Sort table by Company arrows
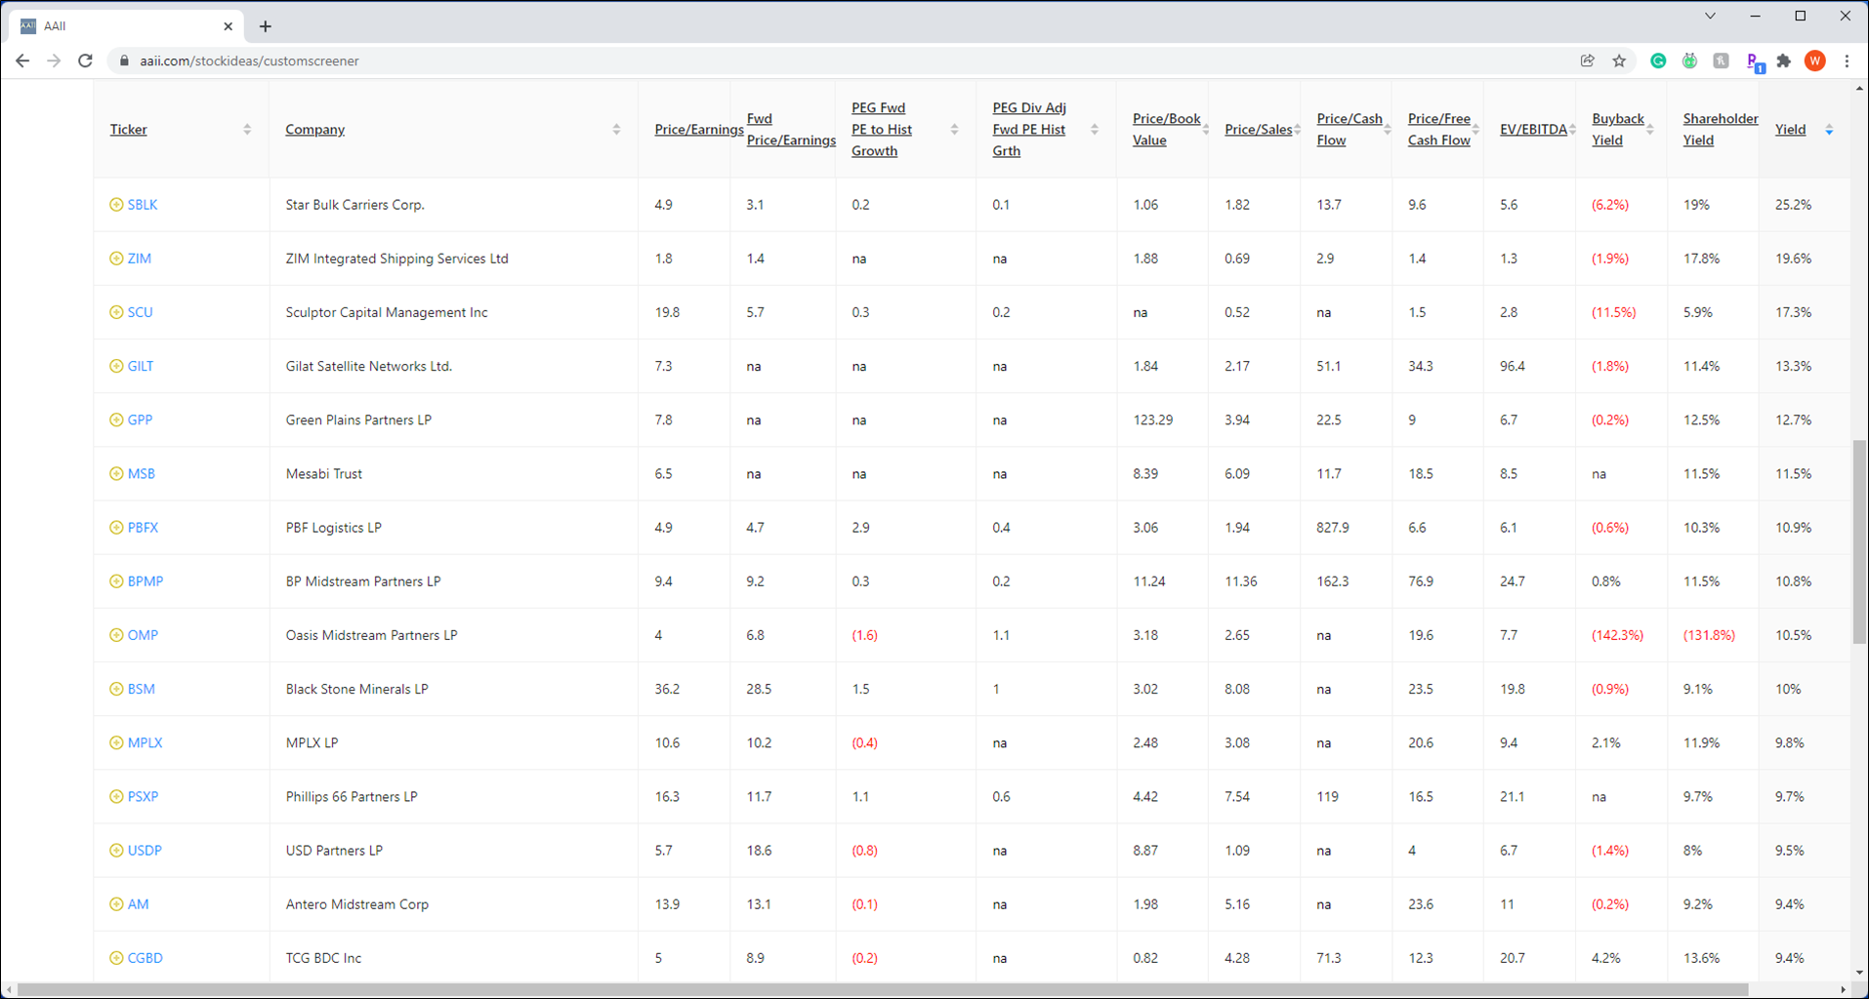The height and width of the screenshot is (999, 1869). point(616,130)
